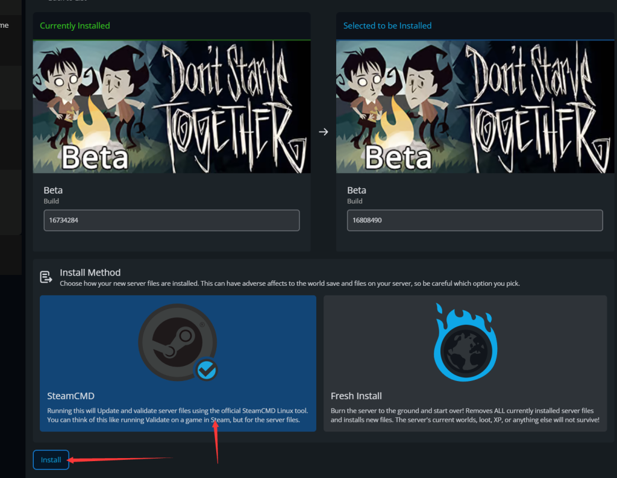617x478 pixels.
Task: Click the Install Method list icon
Action: click(46, 277)
